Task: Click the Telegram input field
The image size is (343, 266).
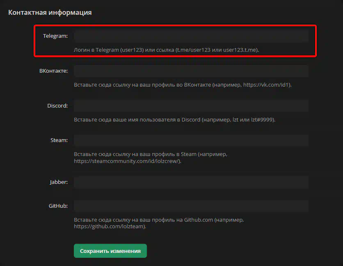Action: (191, 36)
